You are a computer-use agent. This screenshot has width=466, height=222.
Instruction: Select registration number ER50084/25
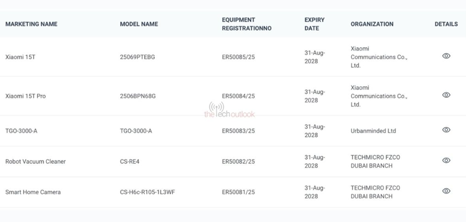click(x=238, y=96)
